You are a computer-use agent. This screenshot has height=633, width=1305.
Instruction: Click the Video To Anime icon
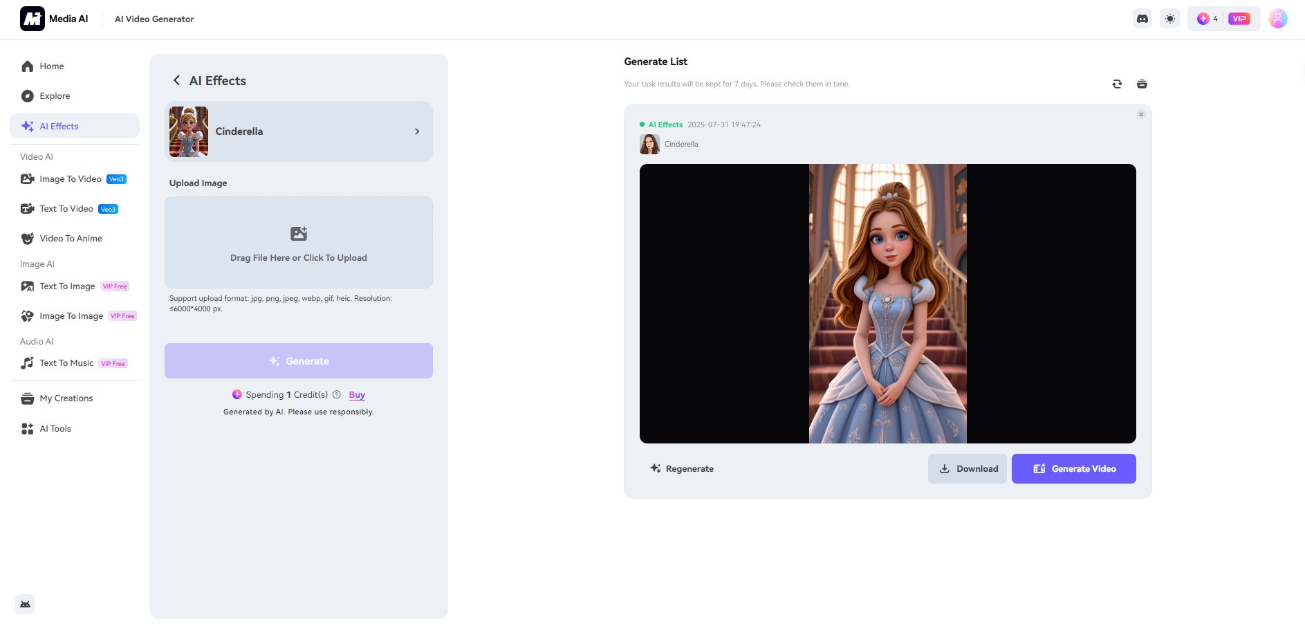tap(28, 239)
